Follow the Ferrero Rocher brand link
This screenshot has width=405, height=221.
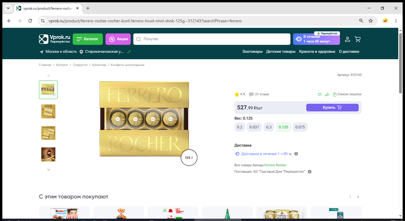275,165
